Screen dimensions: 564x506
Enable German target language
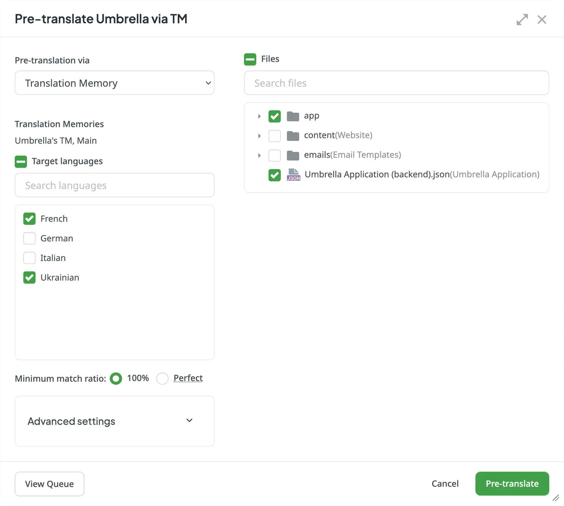pyautogui.click(x=29, y=238)
